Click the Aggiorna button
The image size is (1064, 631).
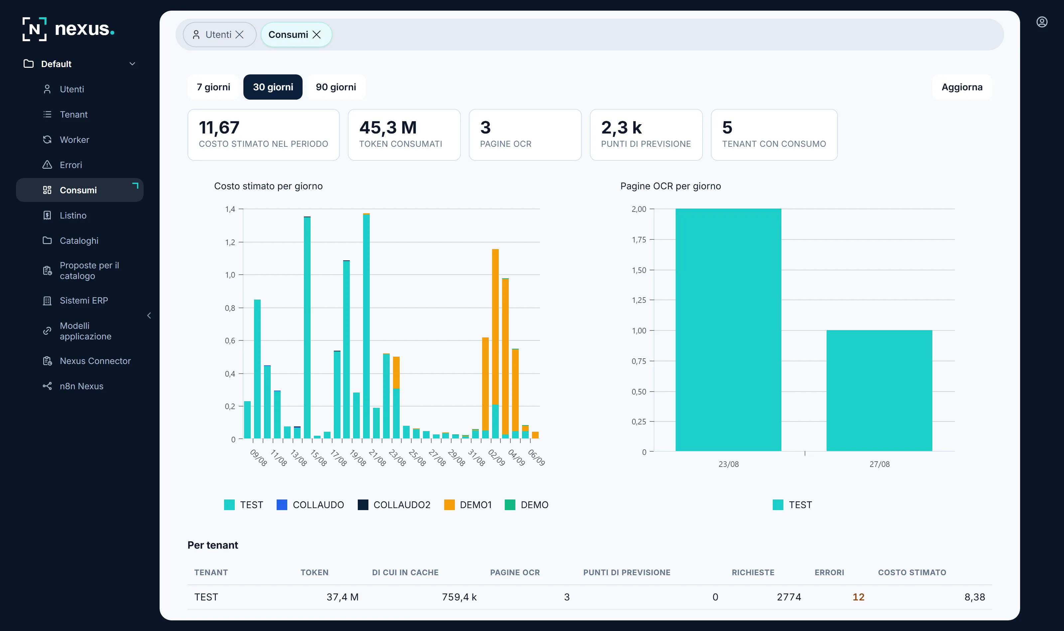[x=962, y=87]
